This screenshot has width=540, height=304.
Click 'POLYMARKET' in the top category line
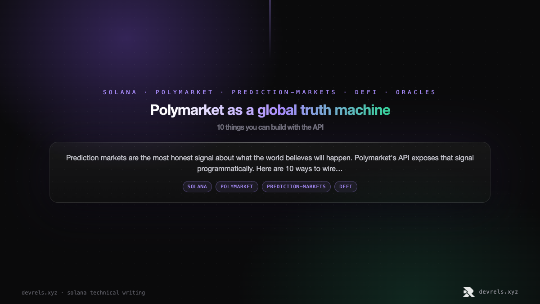184,92
